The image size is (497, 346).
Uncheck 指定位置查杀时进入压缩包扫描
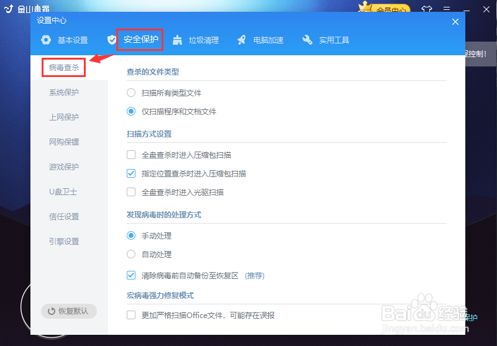click(x=131, y=174)
